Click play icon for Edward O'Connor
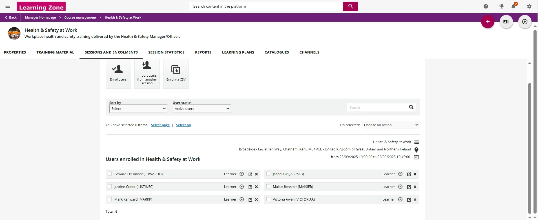The image size is (538, 220). point(242,174)
